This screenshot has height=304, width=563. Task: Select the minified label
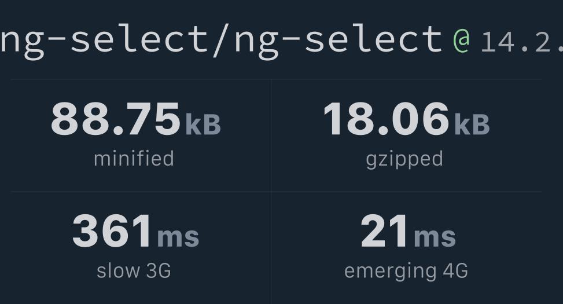click(134, 159)
